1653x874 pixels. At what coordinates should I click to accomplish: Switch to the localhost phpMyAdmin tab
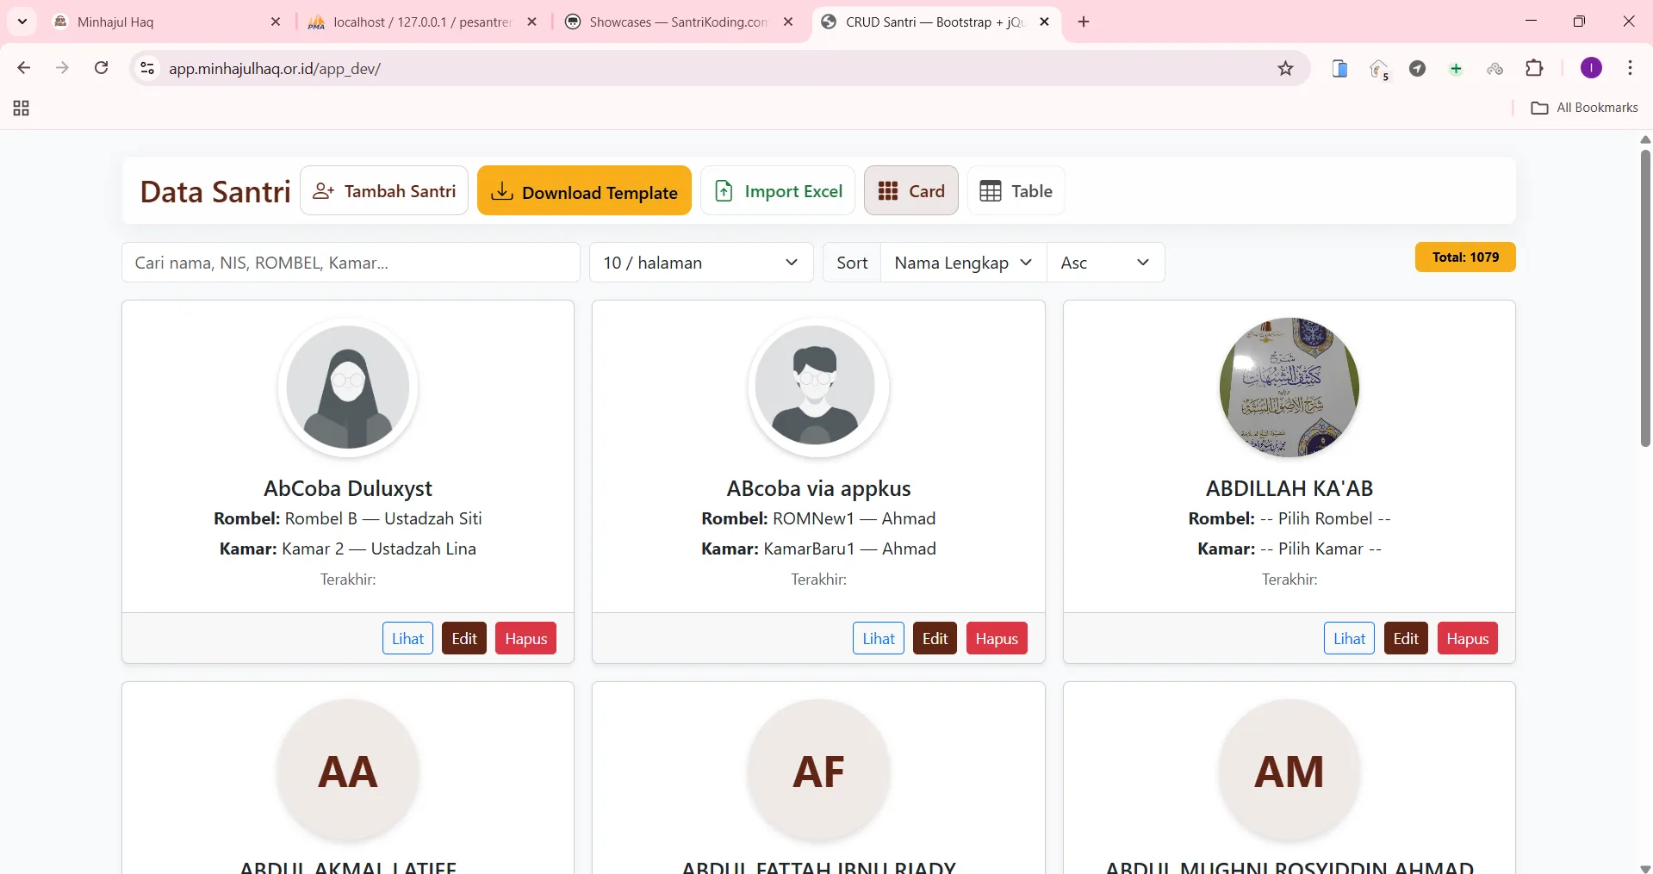point(424,22)
